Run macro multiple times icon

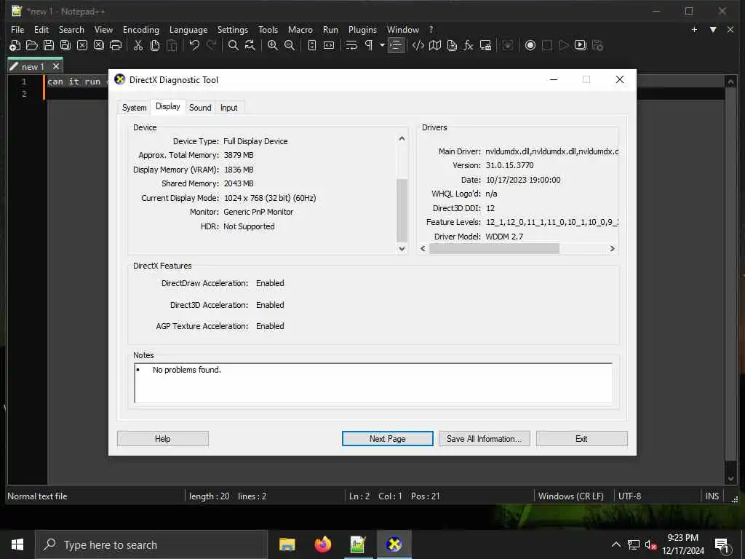pos(580,46)
